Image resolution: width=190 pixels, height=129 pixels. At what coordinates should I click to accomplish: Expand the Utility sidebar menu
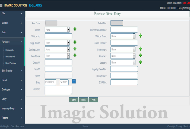(12, 99)
